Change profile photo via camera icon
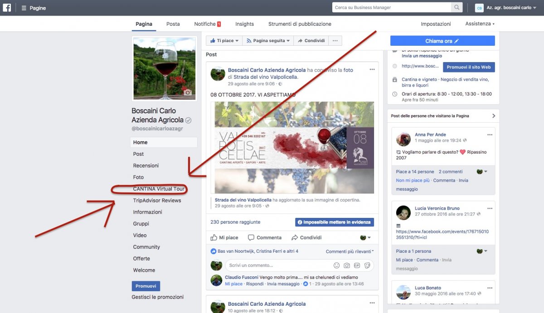 [188, 92]
